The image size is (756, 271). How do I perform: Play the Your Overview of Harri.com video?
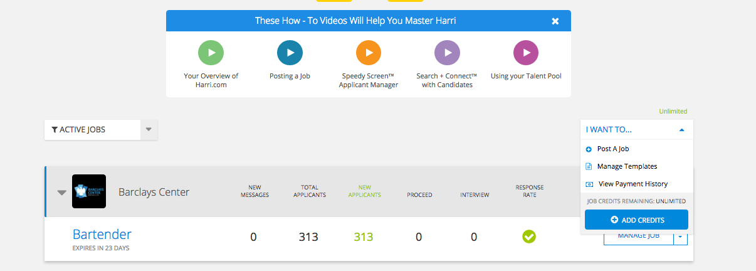click(211, 53)
